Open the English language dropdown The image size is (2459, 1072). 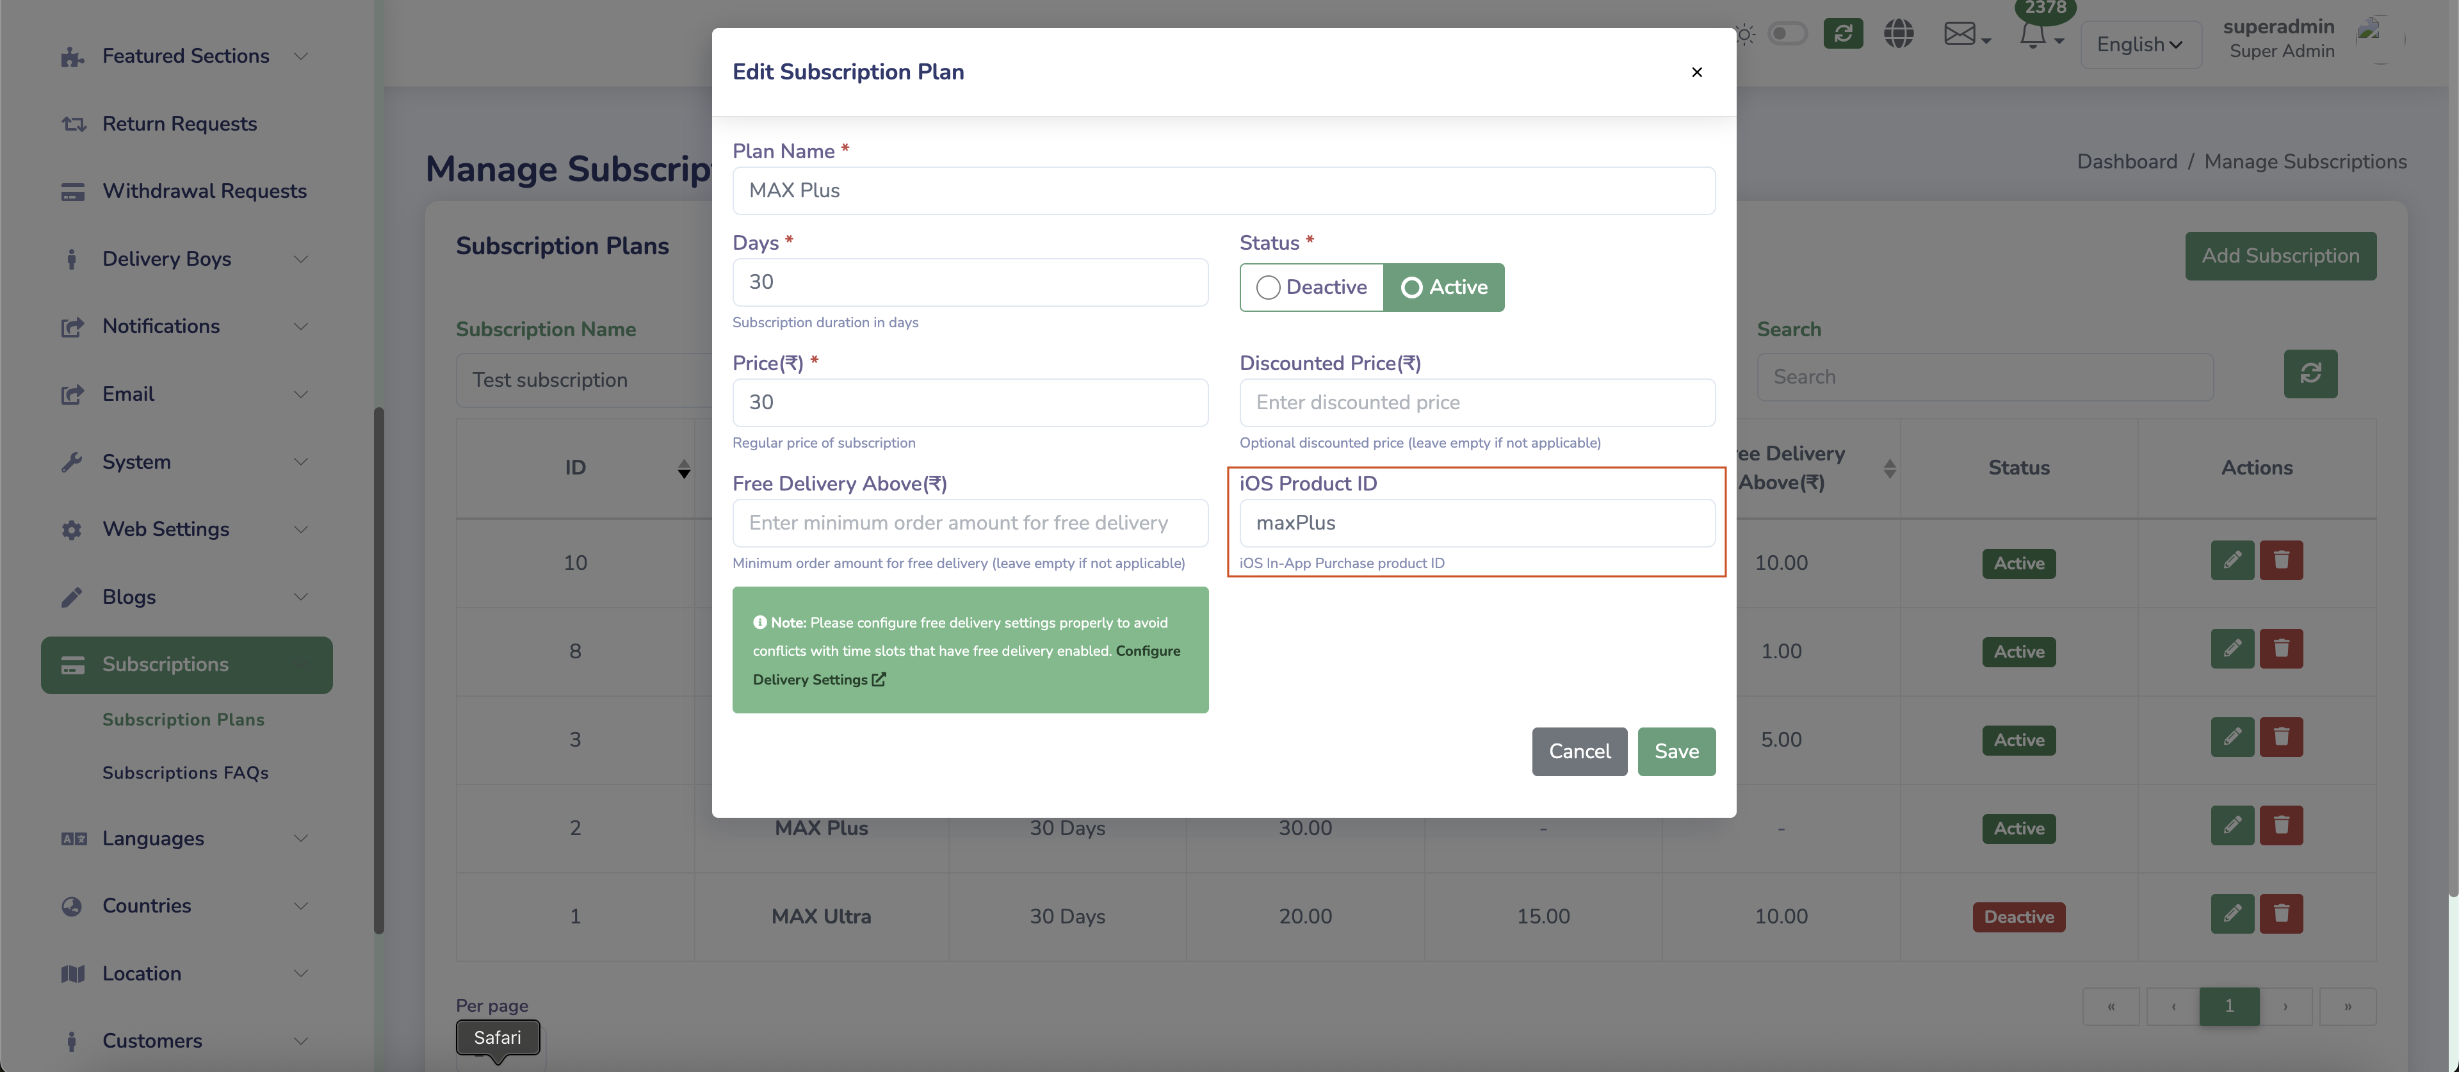pyautogui.click(x=2140, y=44)
